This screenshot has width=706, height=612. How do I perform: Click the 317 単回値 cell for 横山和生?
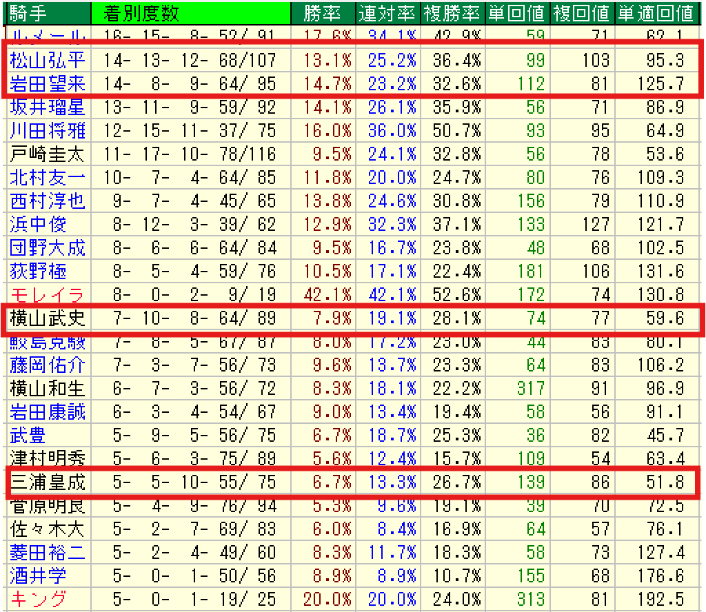point(530,388)
